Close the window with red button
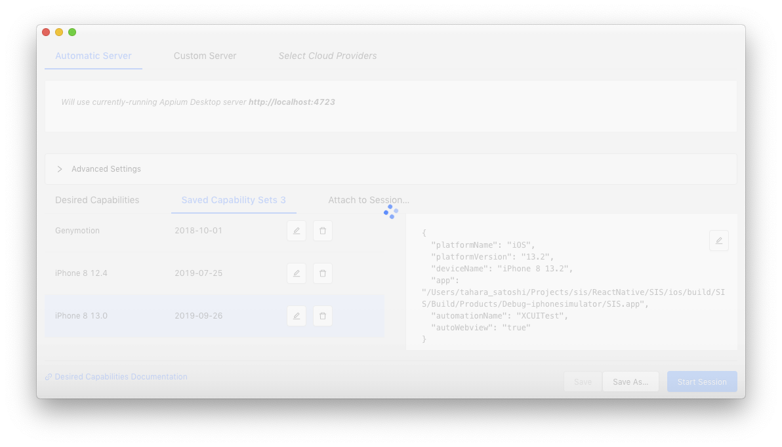 coord(46,32)
